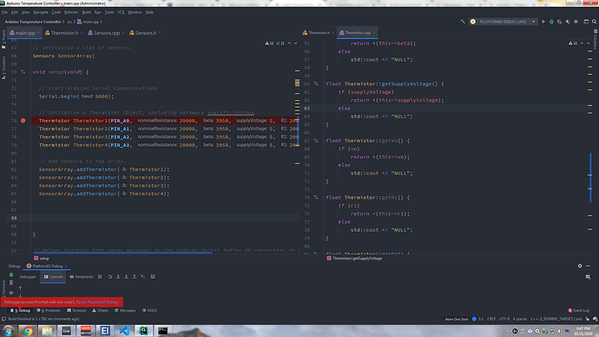Collapse getSupplyVoltage function fold marker
Screen dimensions: 599x337
point(324,84)
